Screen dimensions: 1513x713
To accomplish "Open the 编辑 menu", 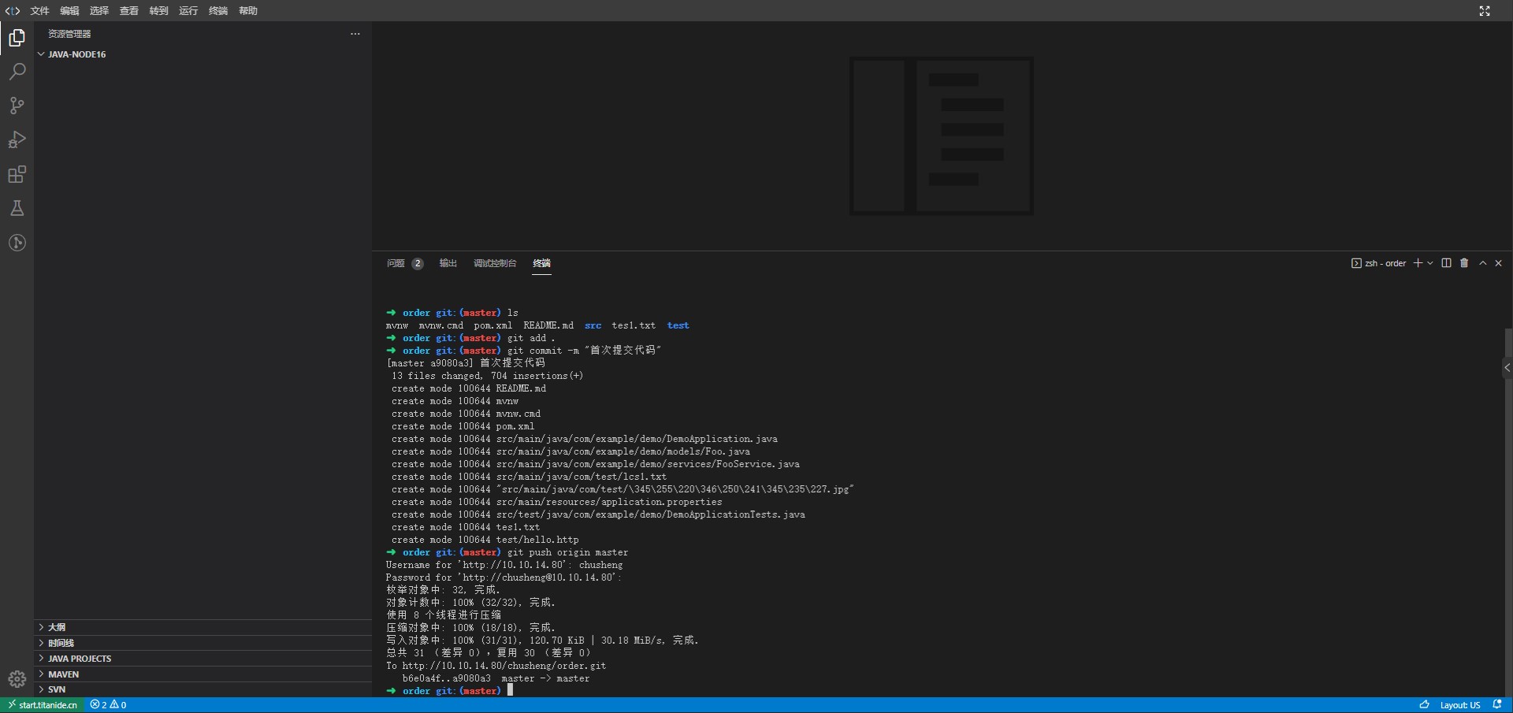I will (x=69, y=10).
